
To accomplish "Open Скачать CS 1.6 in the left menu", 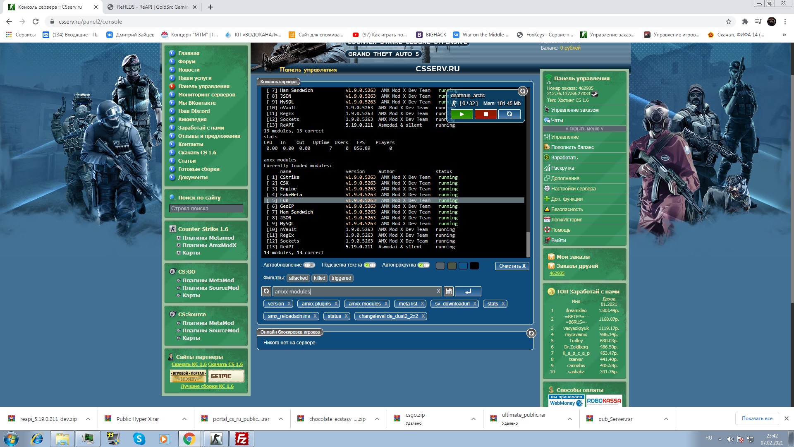I will tap(197, 152).
